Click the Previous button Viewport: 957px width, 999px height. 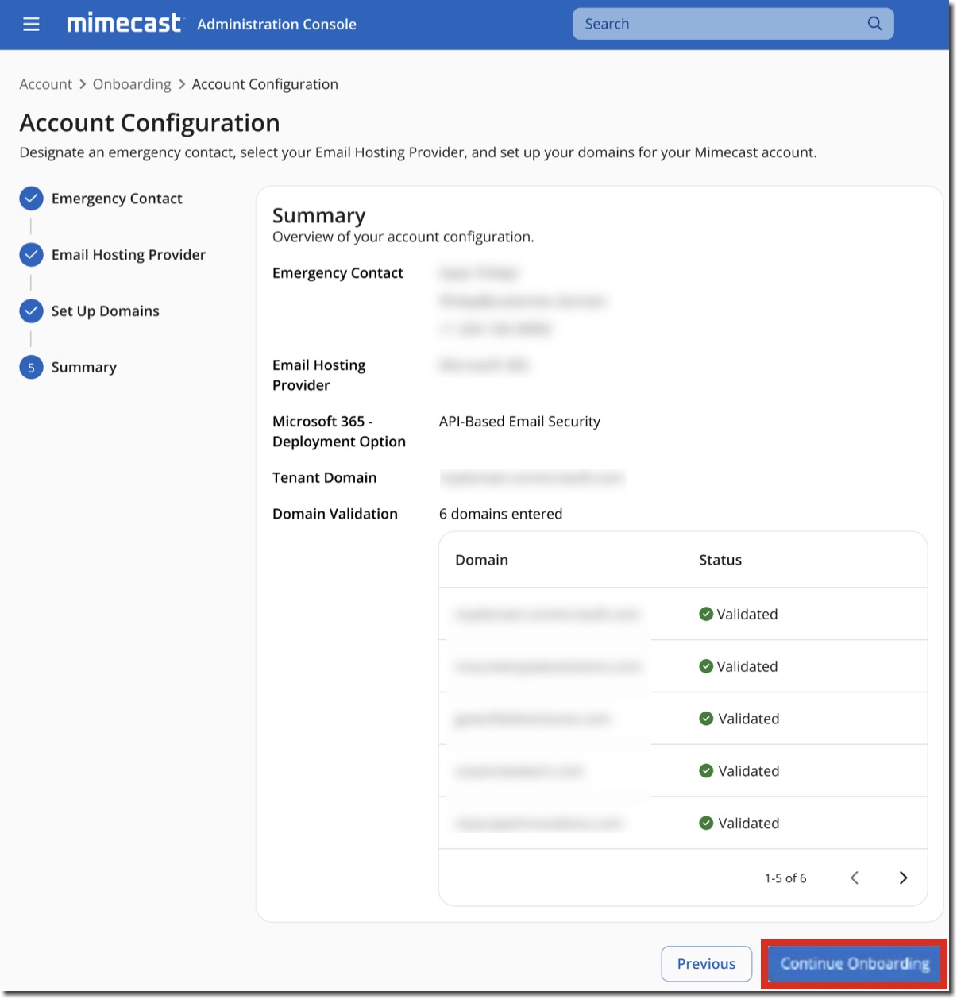pyautogui.click(x=706, y=963)
